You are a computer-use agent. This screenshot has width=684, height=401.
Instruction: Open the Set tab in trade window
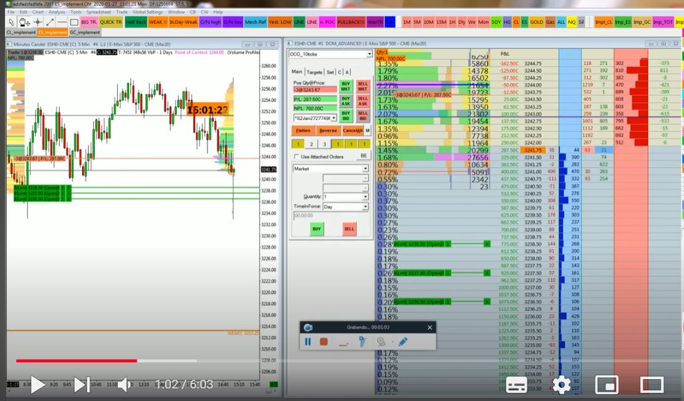(330, 73)
